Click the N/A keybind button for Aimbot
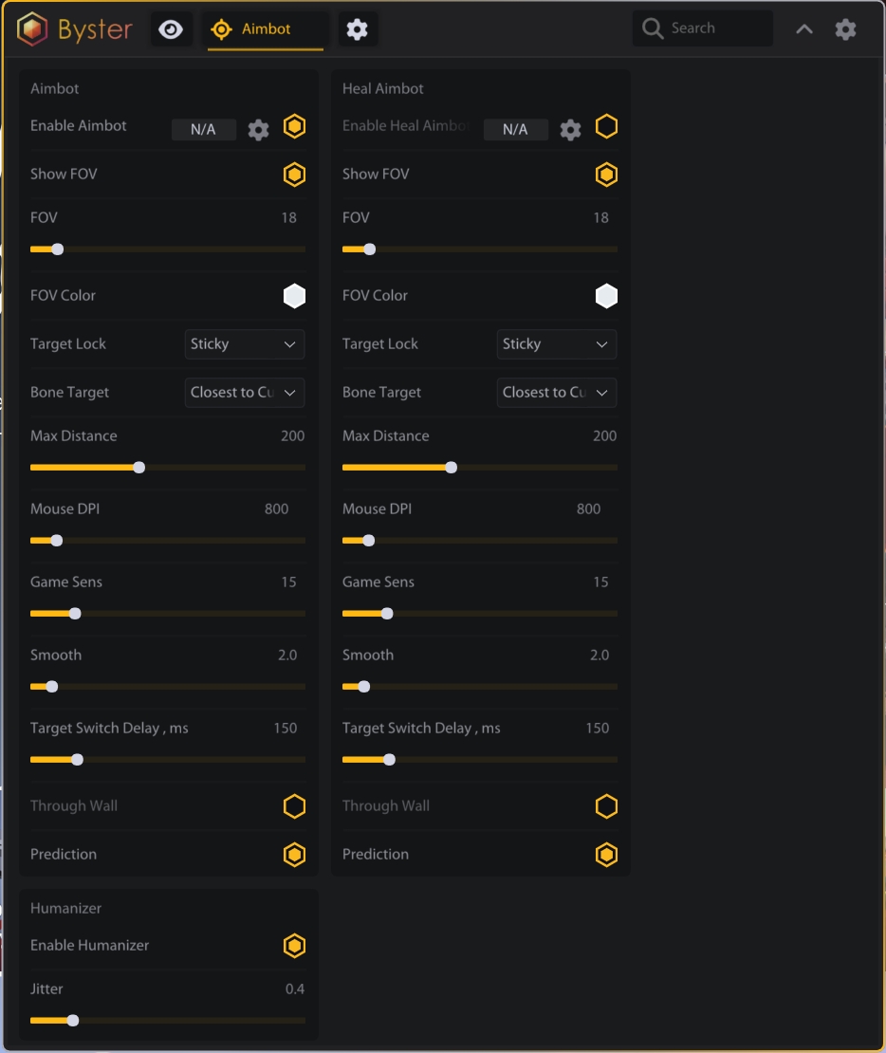 204,130
